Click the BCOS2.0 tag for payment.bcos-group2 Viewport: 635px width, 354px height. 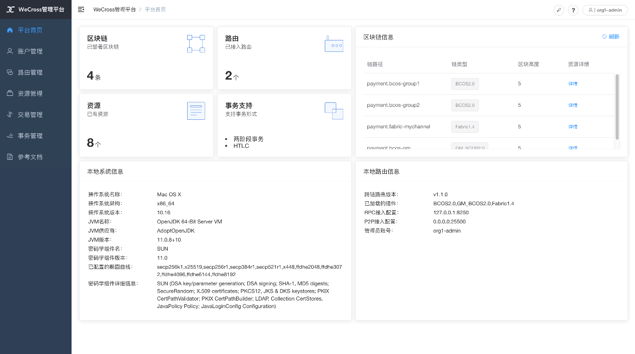(x=465, y=105)
